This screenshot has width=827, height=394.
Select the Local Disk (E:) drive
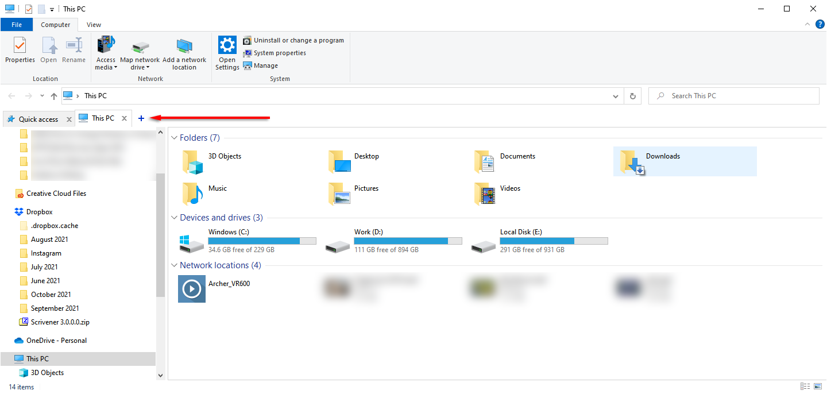(x=540, y=241)
